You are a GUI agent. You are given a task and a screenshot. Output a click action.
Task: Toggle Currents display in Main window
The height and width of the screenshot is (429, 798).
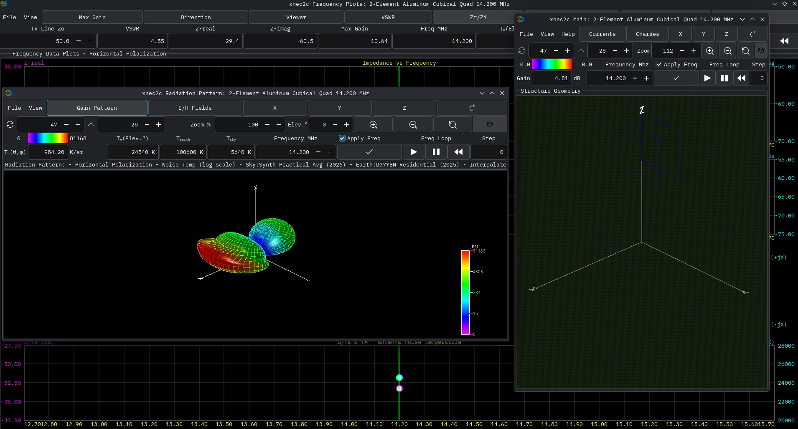coord(602,34)
